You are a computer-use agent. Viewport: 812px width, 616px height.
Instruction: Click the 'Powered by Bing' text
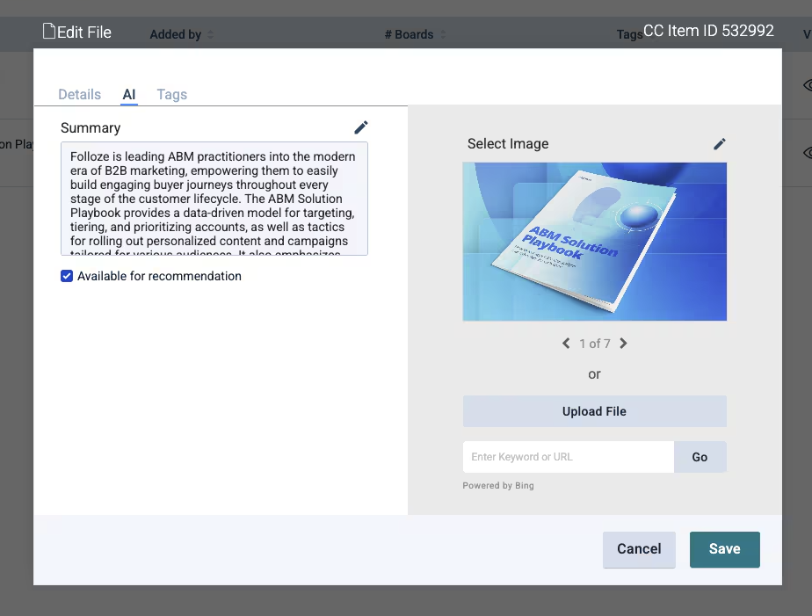point(498,486)
